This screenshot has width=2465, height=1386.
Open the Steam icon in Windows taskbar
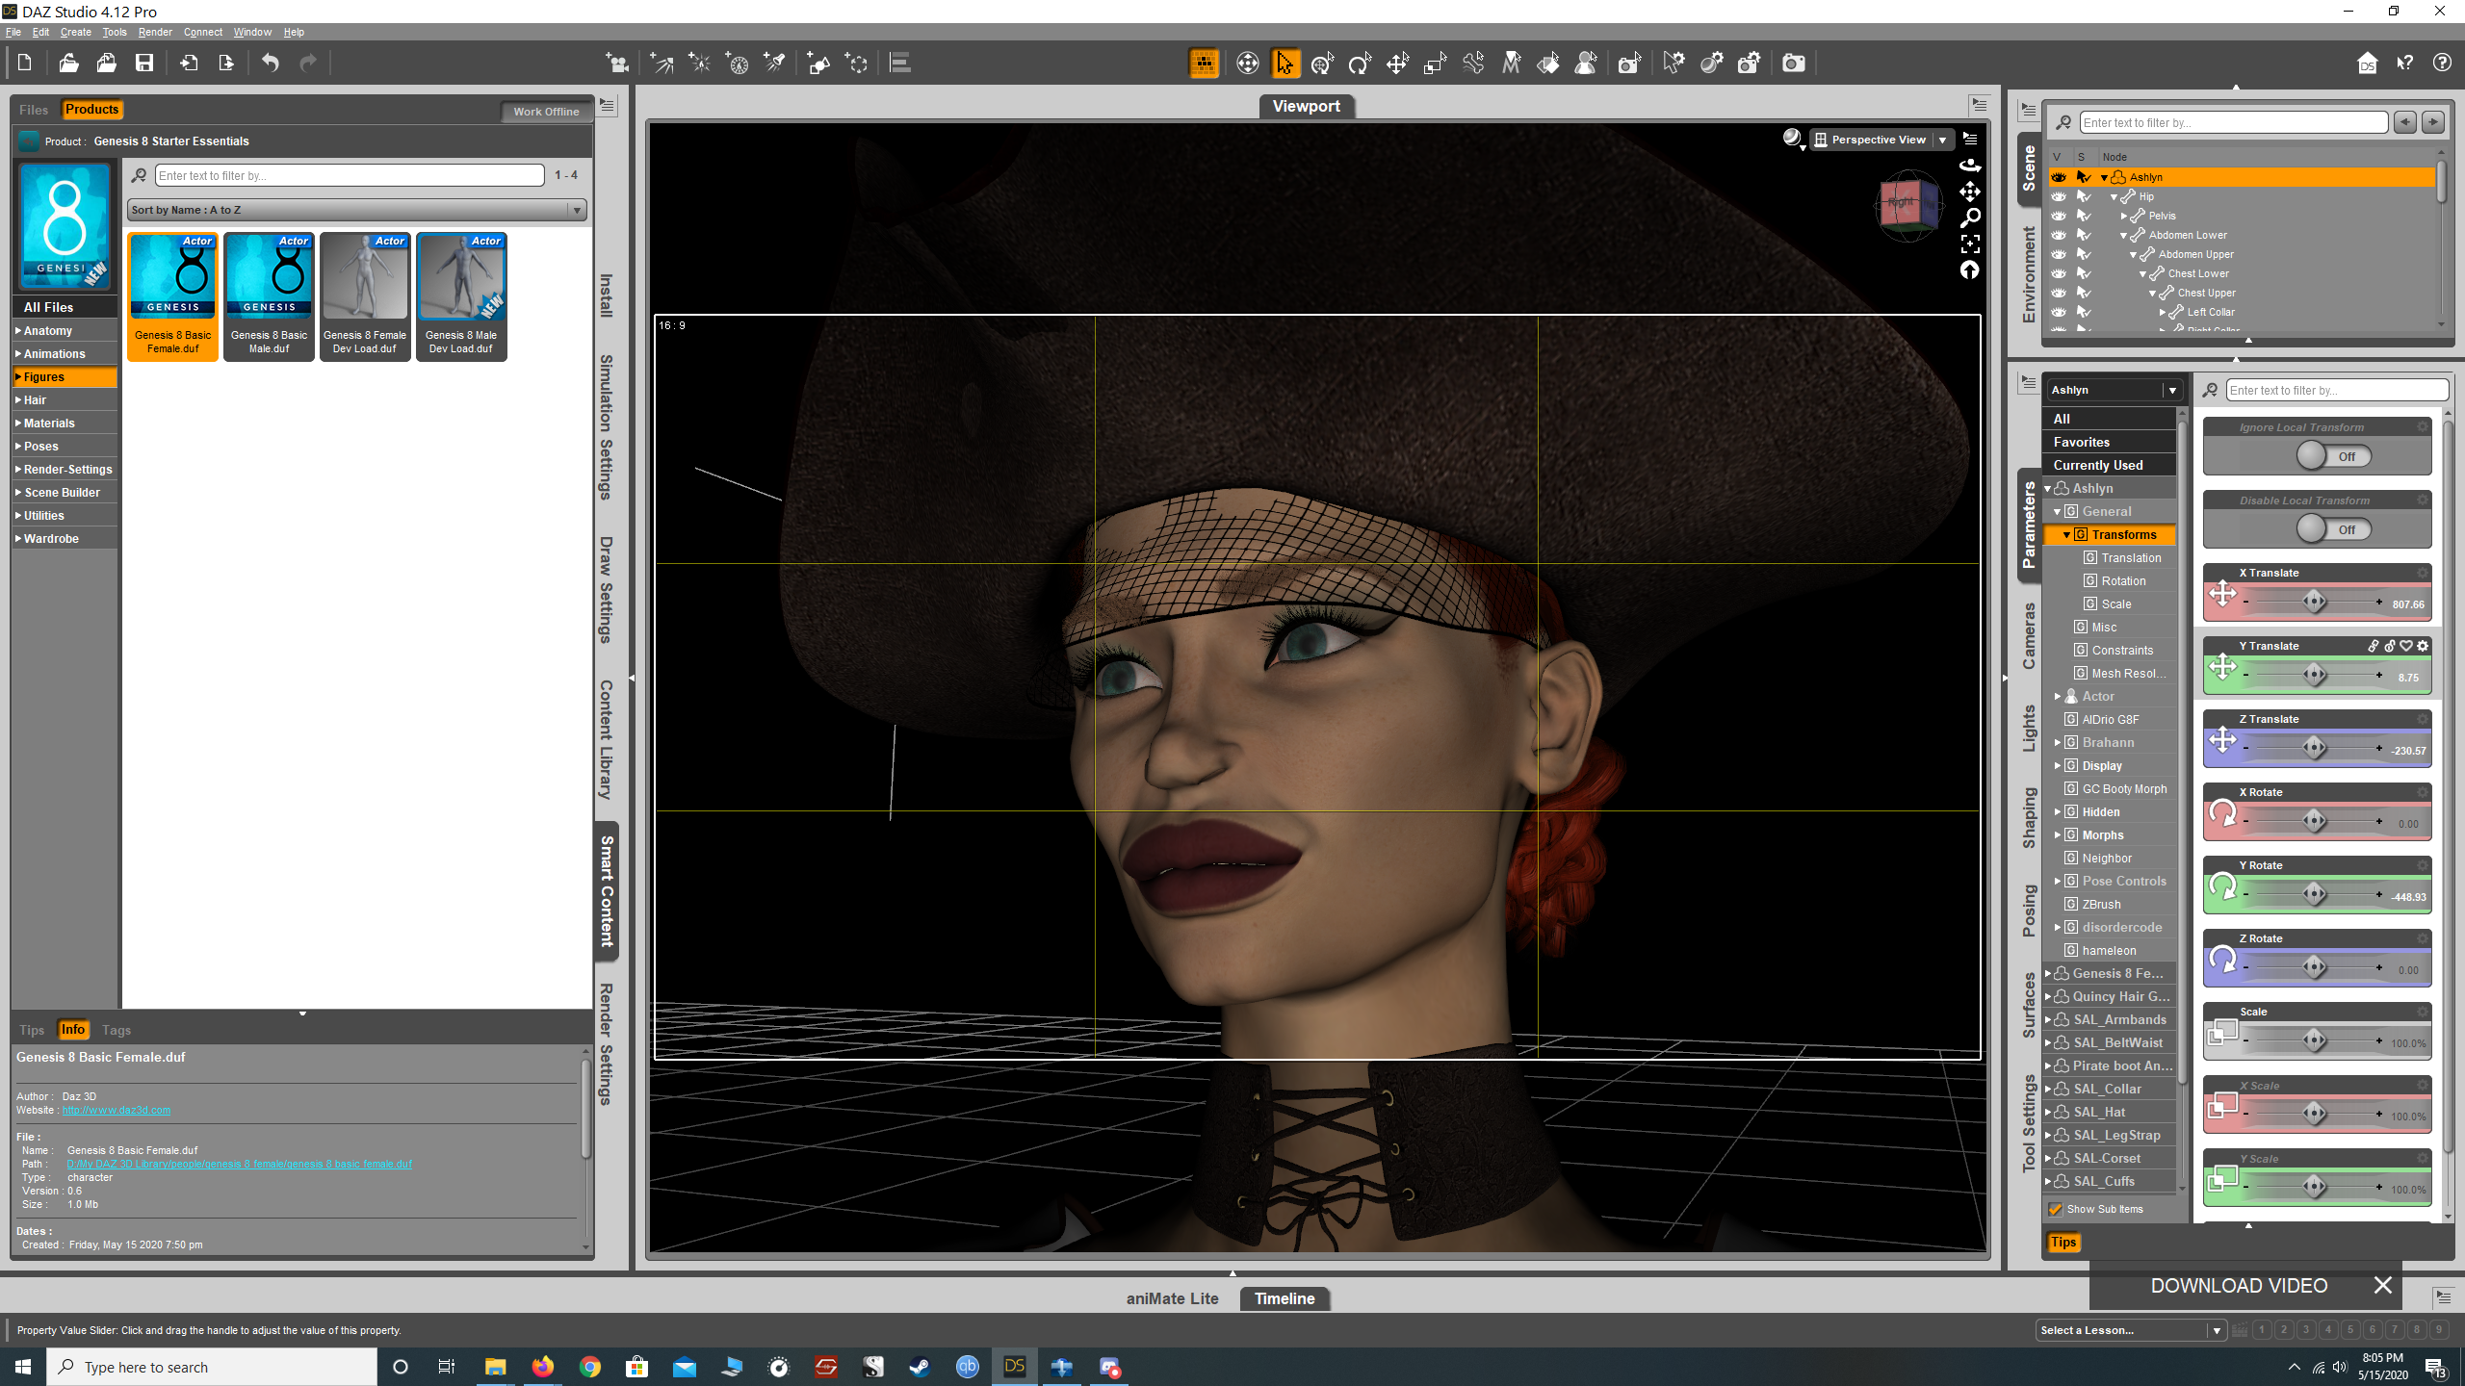pyautogui.click(x=920, y=1367)
